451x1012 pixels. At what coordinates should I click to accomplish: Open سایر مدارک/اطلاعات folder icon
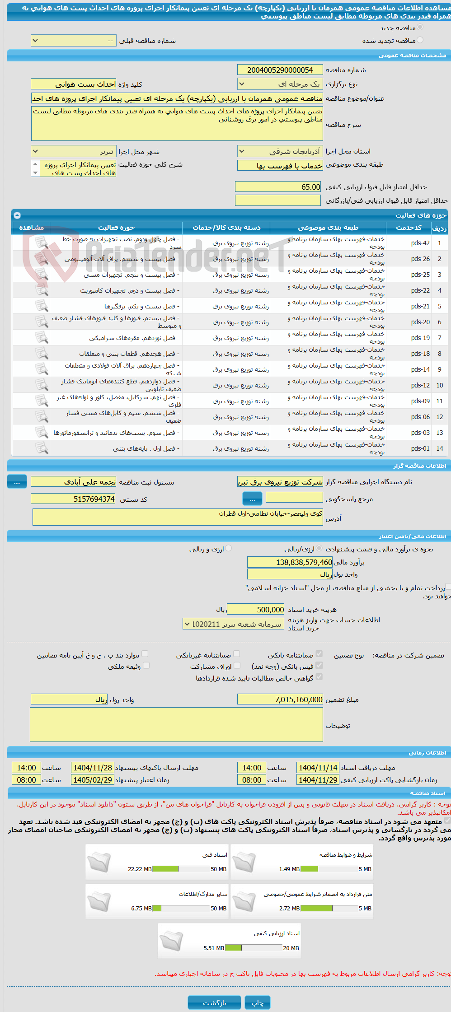coord(99,901)
